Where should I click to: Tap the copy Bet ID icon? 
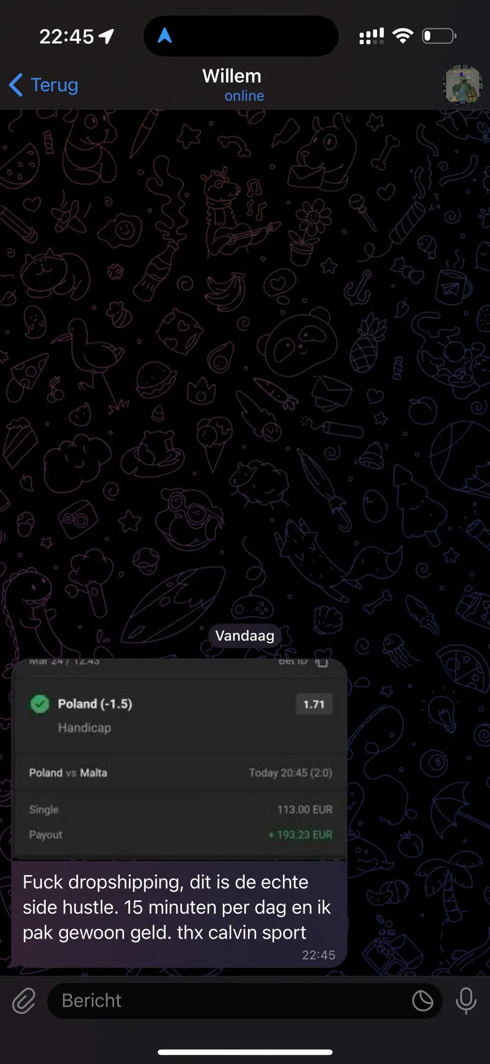(x=322, y=662)
